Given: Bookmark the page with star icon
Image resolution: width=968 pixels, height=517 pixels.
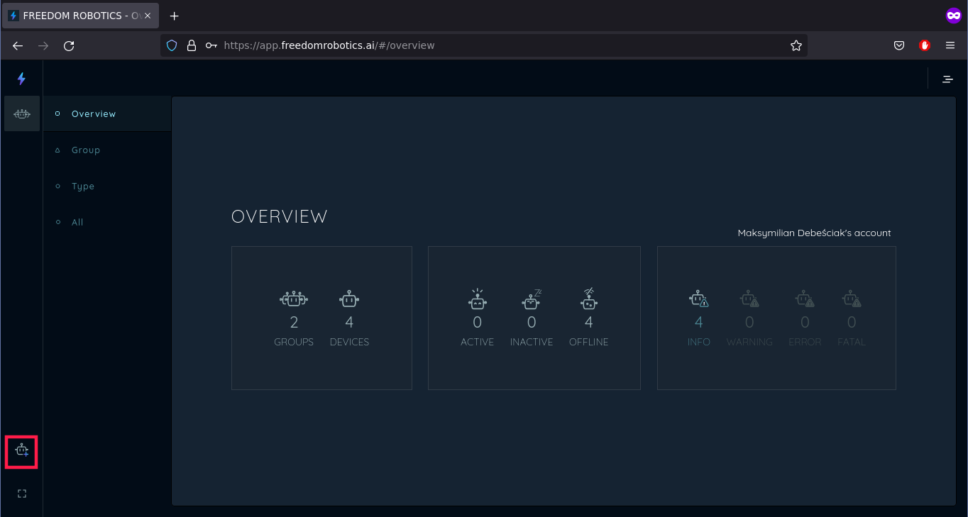Looking at the screenshot, I should pyautogui.click(x=796, y=45).
